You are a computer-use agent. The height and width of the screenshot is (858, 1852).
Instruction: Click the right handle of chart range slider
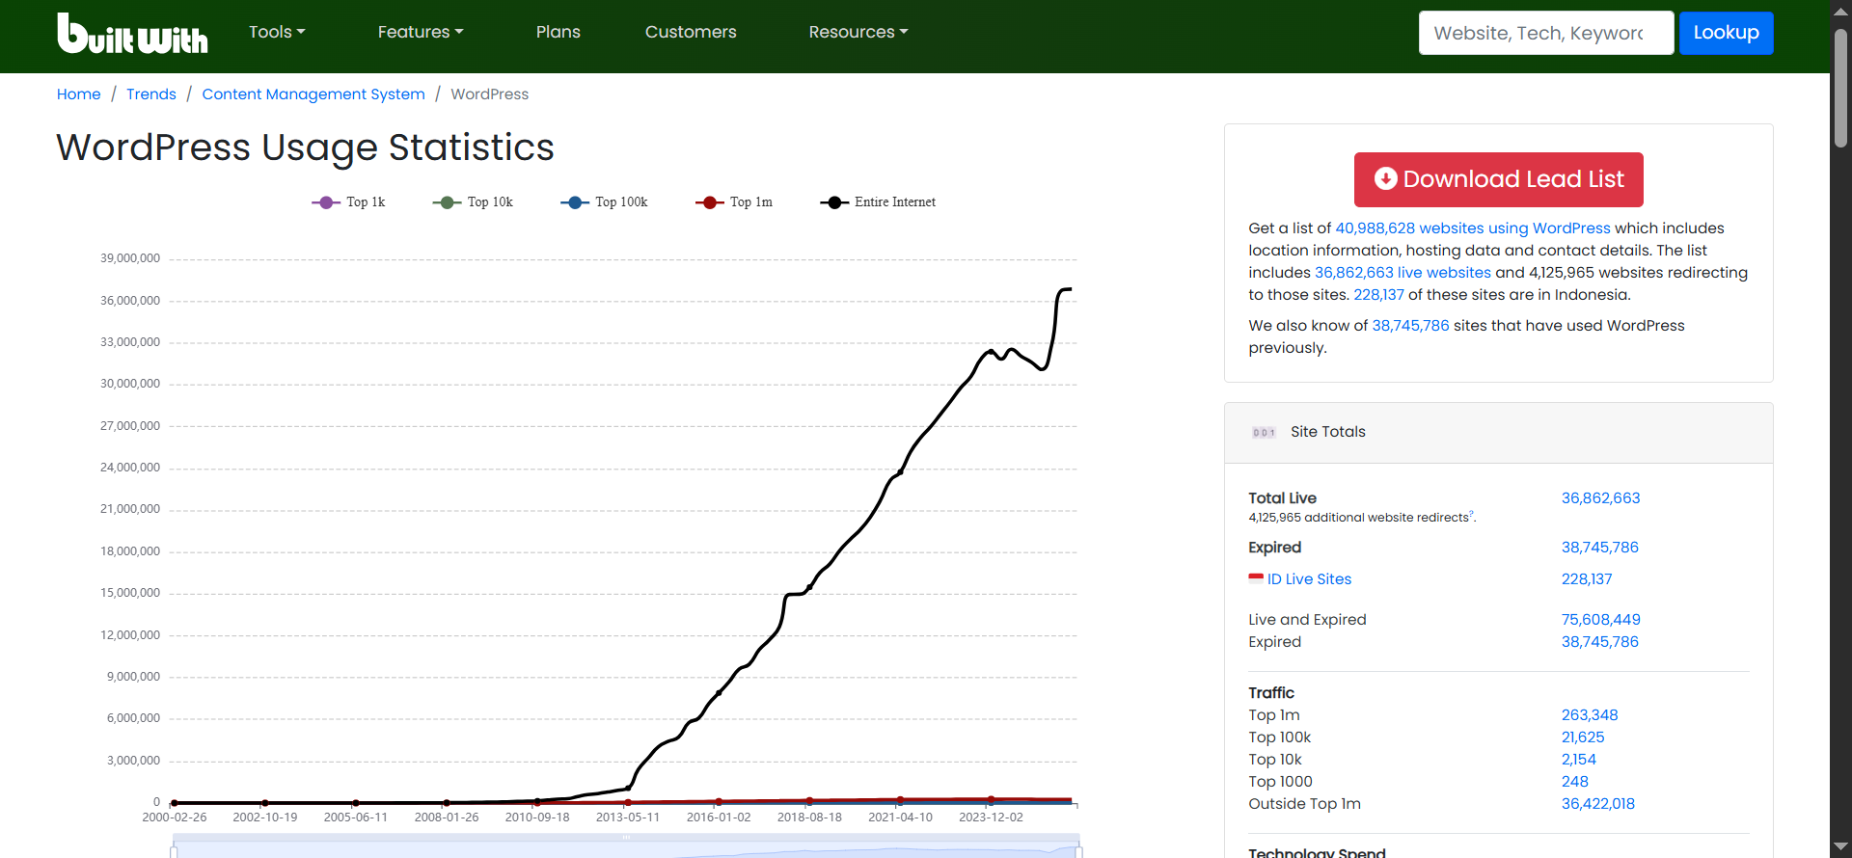[x=1078, y=851]
